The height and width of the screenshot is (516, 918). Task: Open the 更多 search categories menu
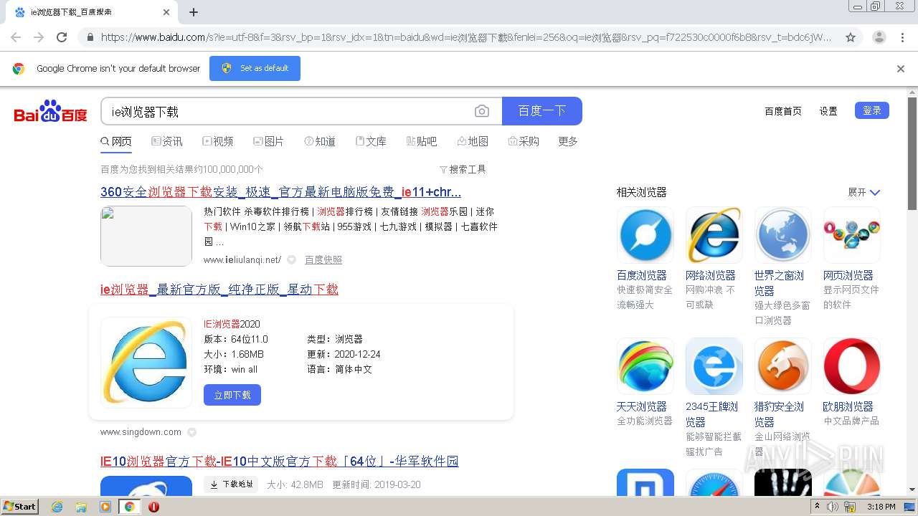coord(568,141)
